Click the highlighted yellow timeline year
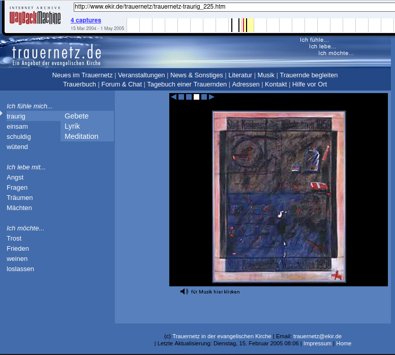This screenshot has height=355, width=395. [248, 25]
